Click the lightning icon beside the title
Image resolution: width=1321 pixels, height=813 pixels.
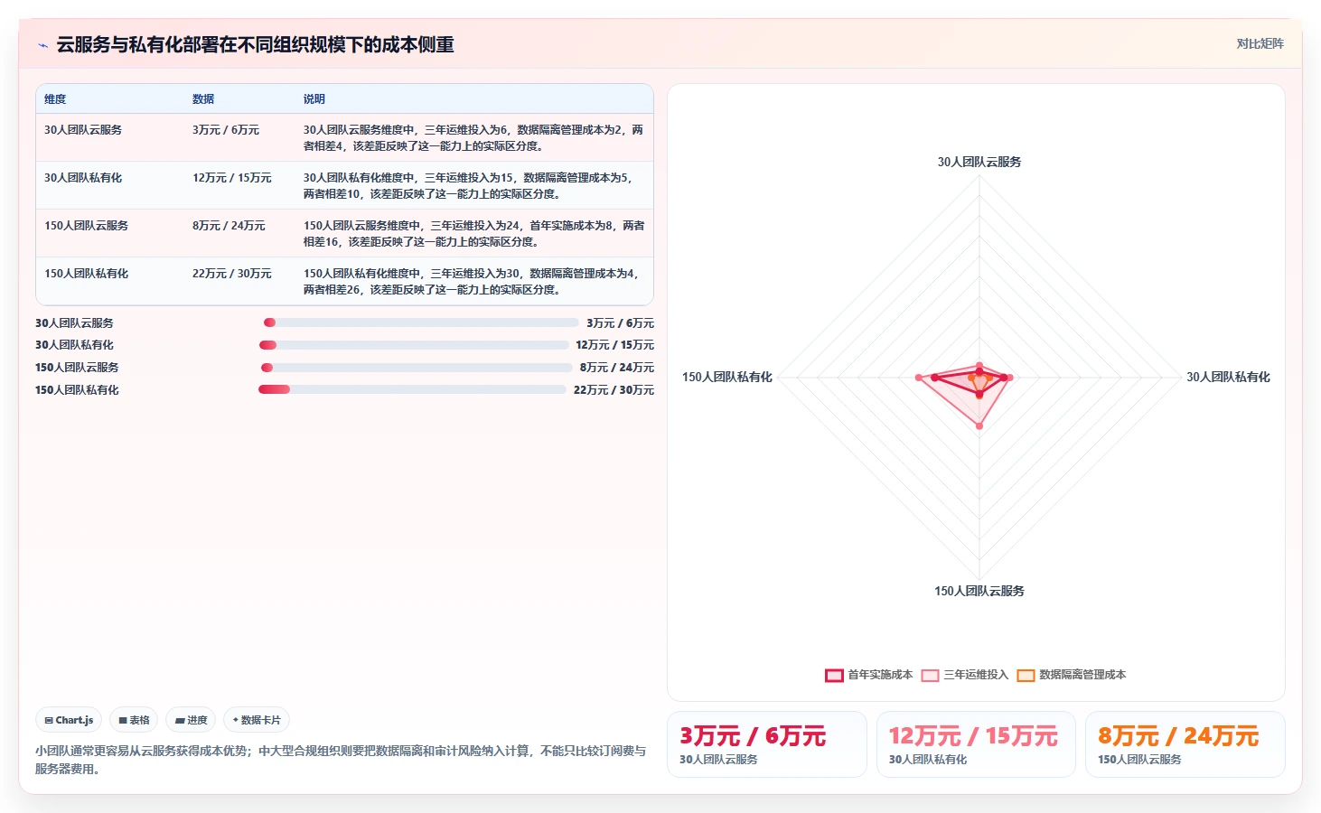pos(42,45)
